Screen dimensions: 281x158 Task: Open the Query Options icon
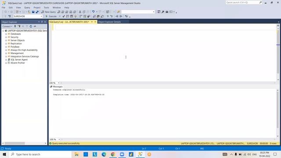72,16
